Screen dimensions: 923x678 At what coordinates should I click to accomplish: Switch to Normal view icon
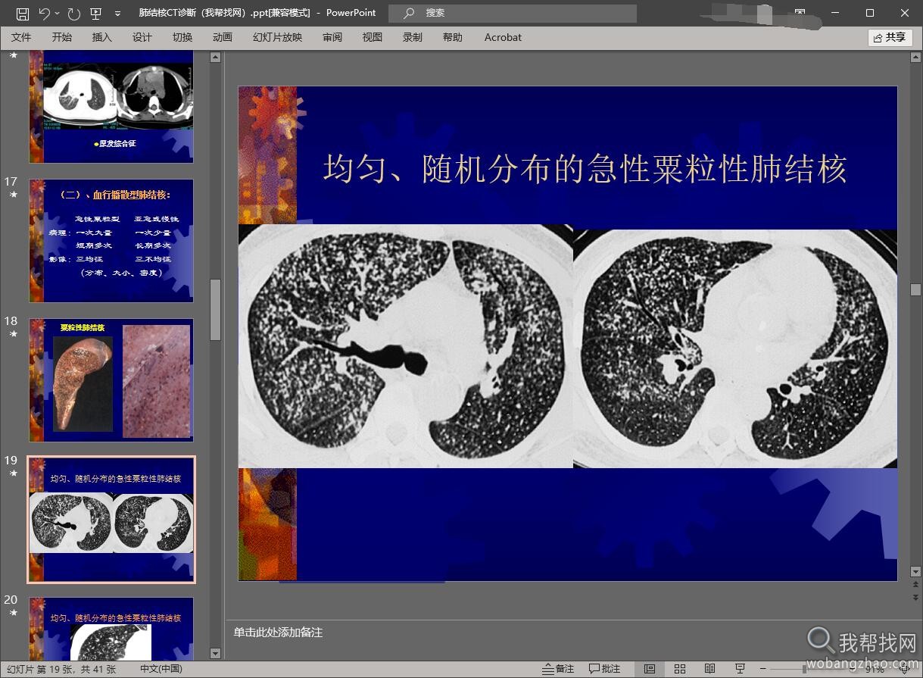pos(650,669)
